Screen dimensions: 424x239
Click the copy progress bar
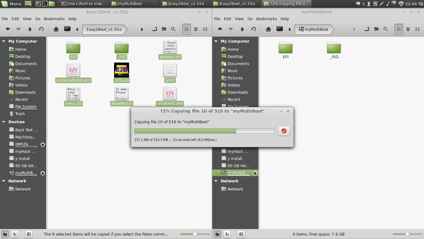pyautogui.click(x=204, y=131)
